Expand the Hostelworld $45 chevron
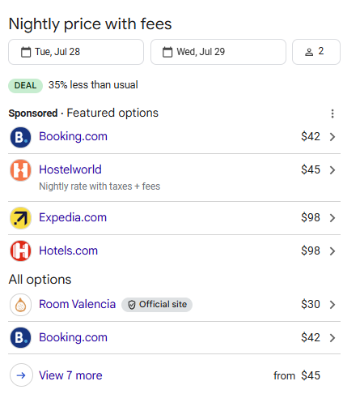Screen dimensions: 360x394 [332, 170]
